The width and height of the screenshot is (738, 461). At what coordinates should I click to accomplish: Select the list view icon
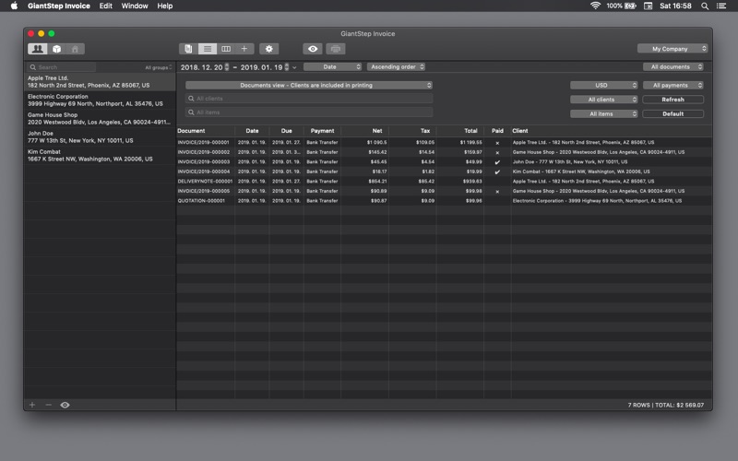click(207, 49)
